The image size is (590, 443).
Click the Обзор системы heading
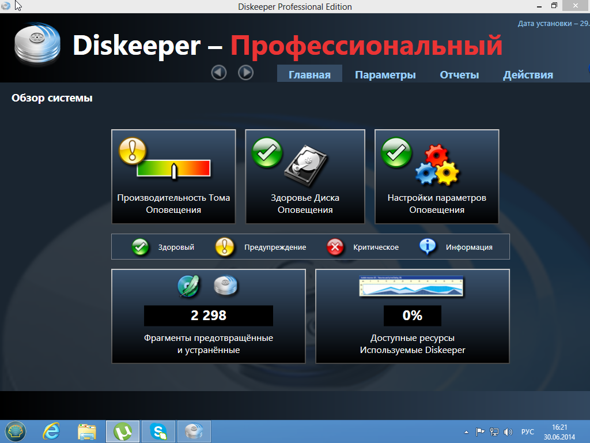[52, 98]
